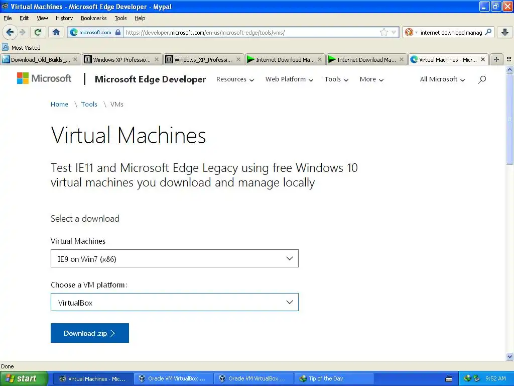Open the Edit menu

click(24, 18)
